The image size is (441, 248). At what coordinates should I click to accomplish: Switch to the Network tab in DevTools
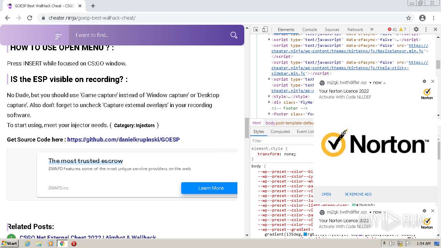click(355, 30)
